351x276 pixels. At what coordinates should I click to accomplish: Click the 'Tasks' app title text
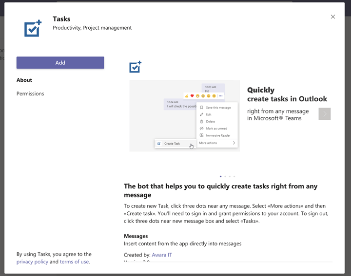(x=61, y=19)
